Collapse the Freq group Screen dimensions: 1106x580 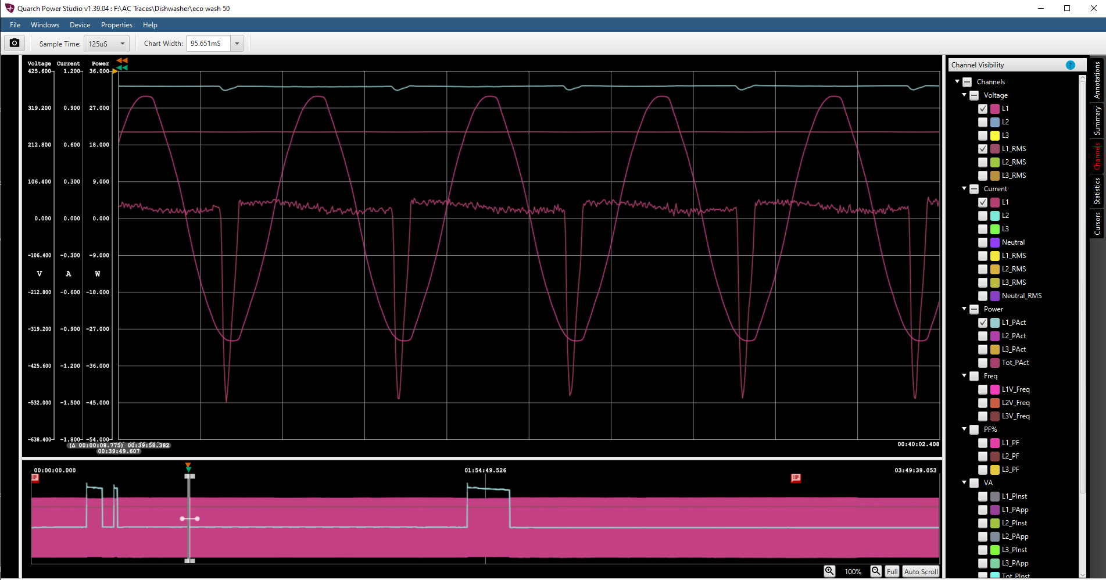pyautogui.click(x=964, y=375)
